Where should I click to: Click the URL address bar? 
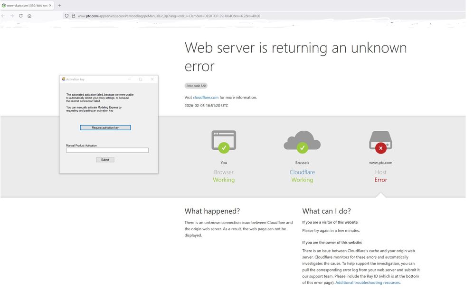pyautogui.click(x=190, y=16)
